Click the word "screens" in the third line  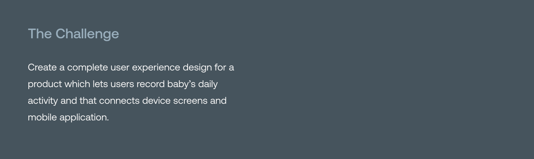[190, 101]
